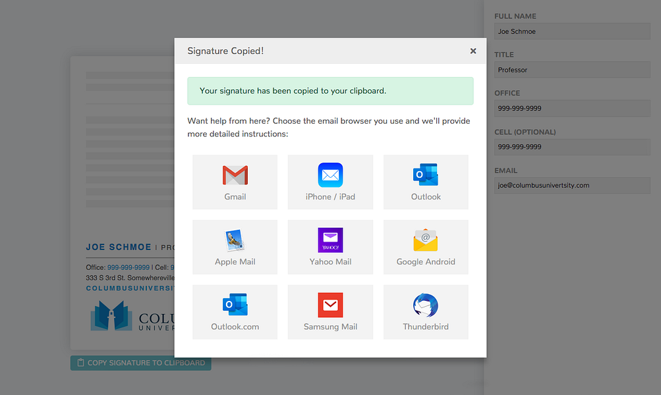Select the Outlook.com icon tile
Viewport: 661px width, 395px height.
[x=235, y=312]
